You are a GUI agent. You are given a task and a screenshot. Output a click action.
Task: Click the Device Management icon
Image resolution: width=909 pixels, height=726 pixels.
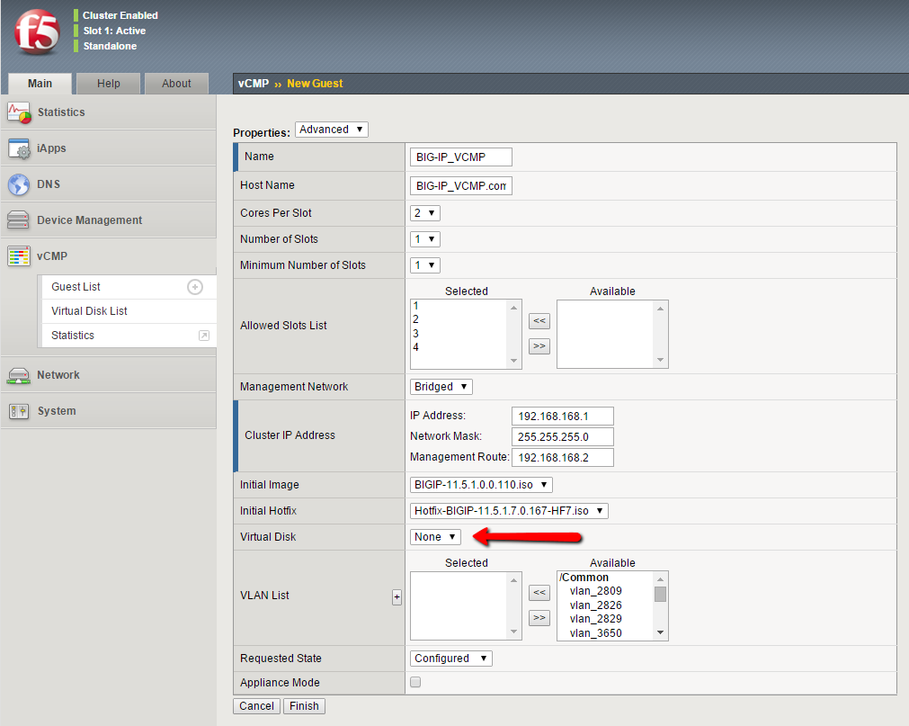(x=19, y=220)
